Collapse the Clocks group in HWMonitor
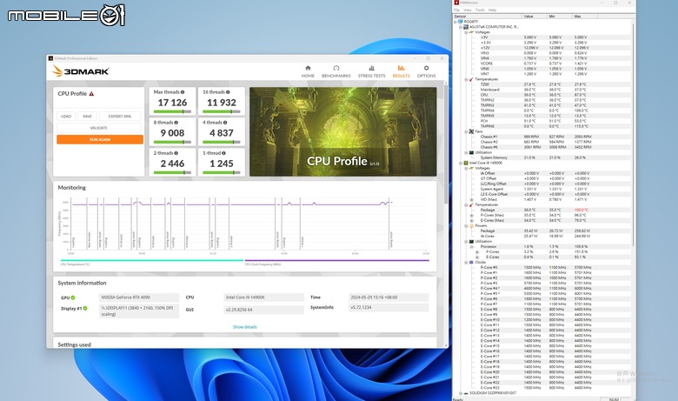Image resolution: width=678 pixels, height=401 pixels. point(466,262)
